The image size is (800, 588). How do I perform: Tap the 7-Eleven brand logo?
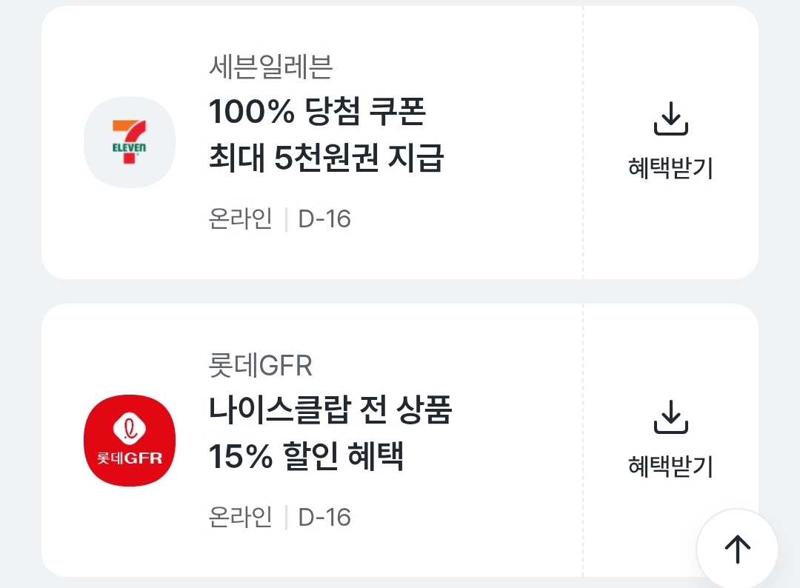click(x=130, y=142)
